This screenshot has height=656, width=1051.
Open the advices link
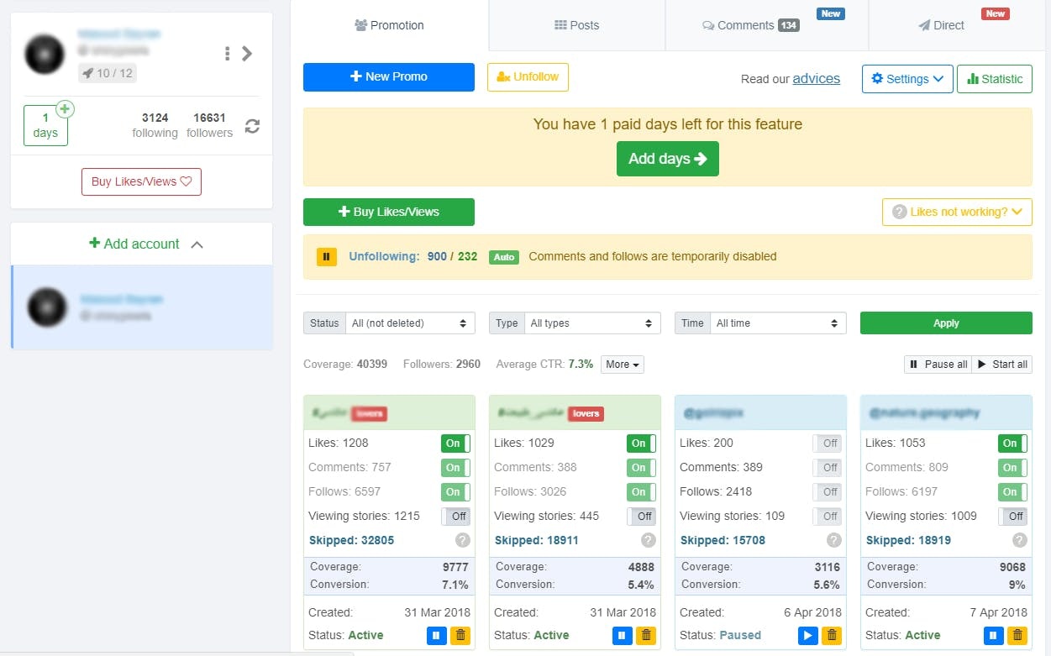tap(816, 78)
